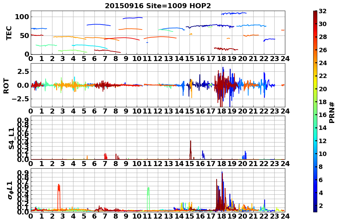Click the PRN# colorbar label
The height and width of the screenshot is (223, 338).
(332, 113)
